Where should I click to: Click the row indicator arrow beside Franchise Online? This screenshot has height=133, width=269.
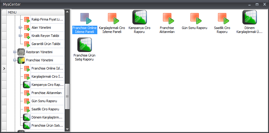(x=4, y=69)
